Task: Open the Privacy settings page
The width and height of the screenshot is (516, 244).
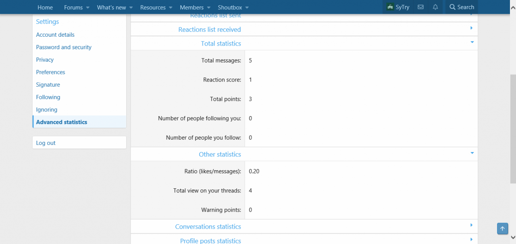Action: click(45, 60)
